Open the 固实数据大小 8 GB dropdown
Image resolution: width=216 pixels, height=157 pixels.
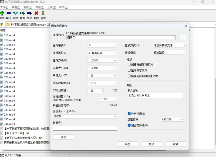coord(102,83)
